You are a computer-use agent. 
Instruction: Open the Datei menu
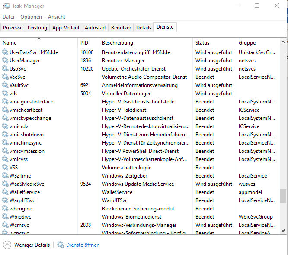[x=8, y=17]
